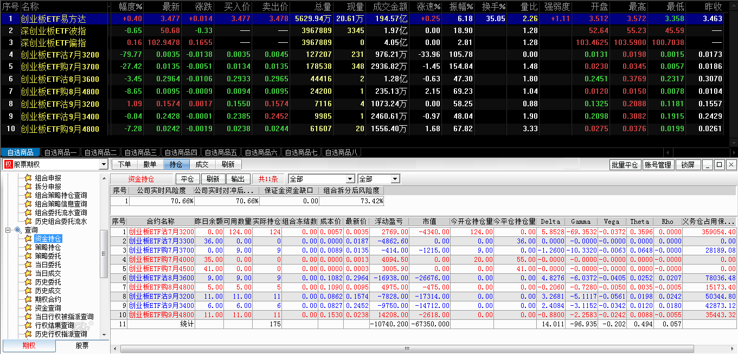Sort by the 浮动盈亏 column header
Viewport: 738px width, 354px height.
click(389, 221)
